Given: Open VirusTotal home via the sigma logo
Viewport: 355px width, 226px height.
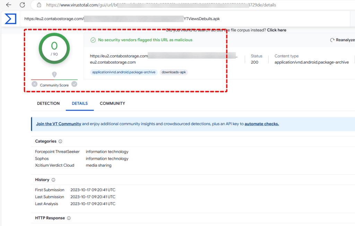Looking at the screenshot, I should 10,19.
